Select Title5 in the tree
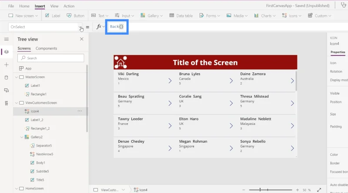Viewport: 348px width, 193px height. tap(40, 180)
